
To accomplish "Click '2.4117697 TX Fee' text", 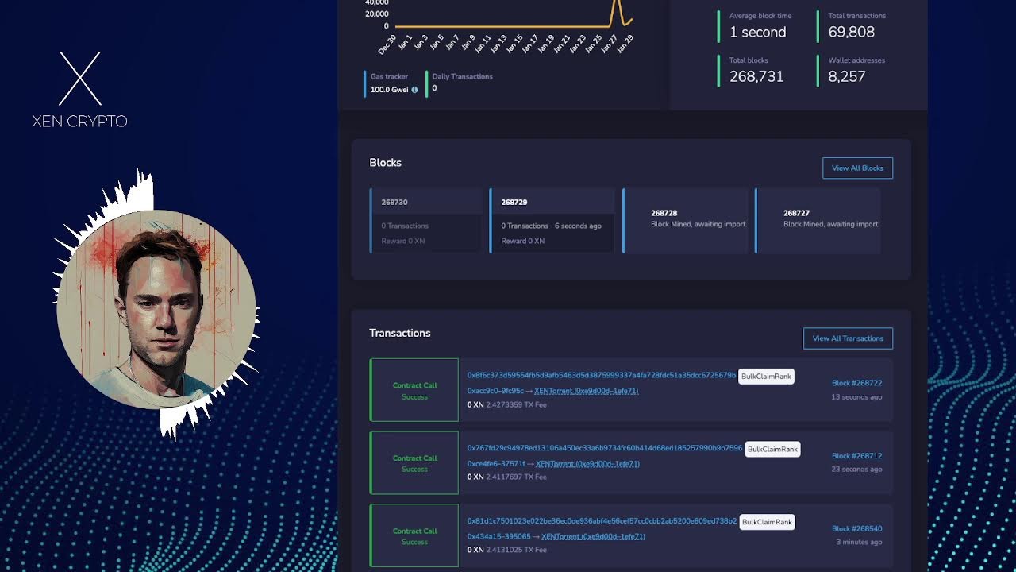I will tap(516, 477).
